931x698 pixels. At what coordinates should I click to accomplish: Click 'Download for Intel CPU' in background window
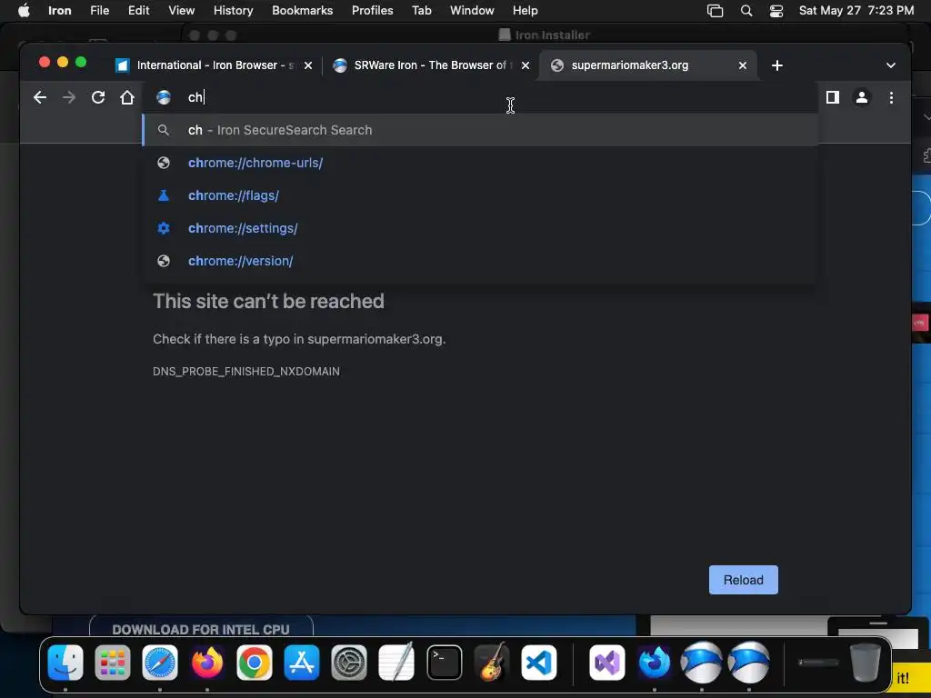pos(201,629)
